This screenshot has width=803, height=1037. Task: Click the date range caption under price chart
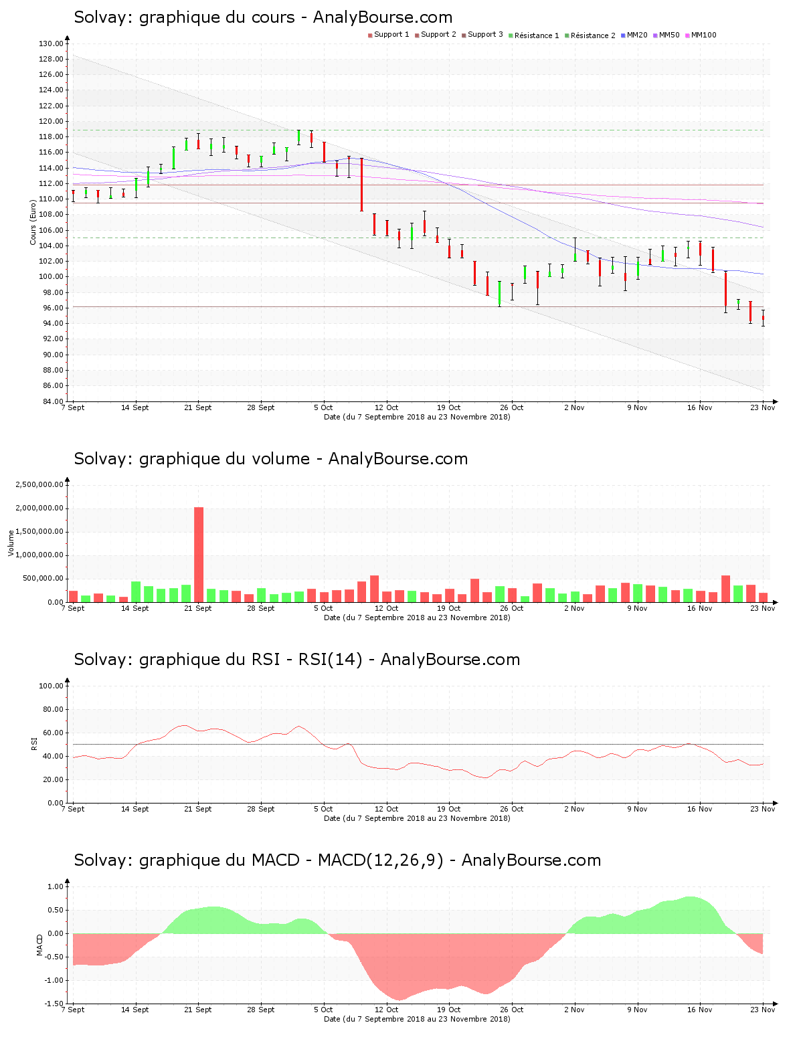pos(417,417)
